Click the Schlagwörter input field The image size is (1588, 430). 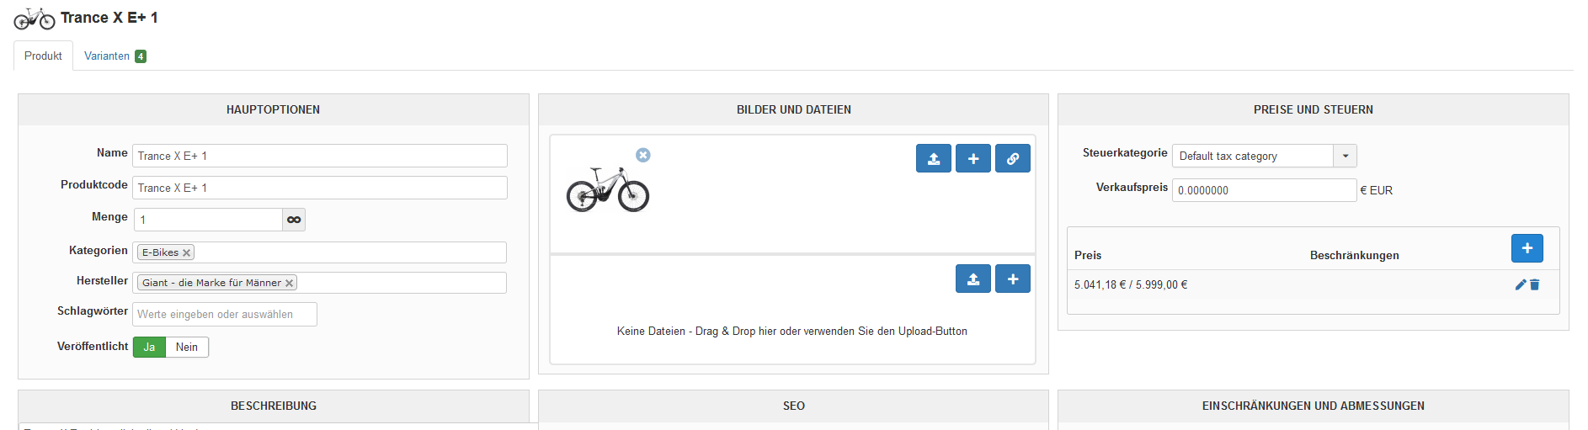[225, 314]
